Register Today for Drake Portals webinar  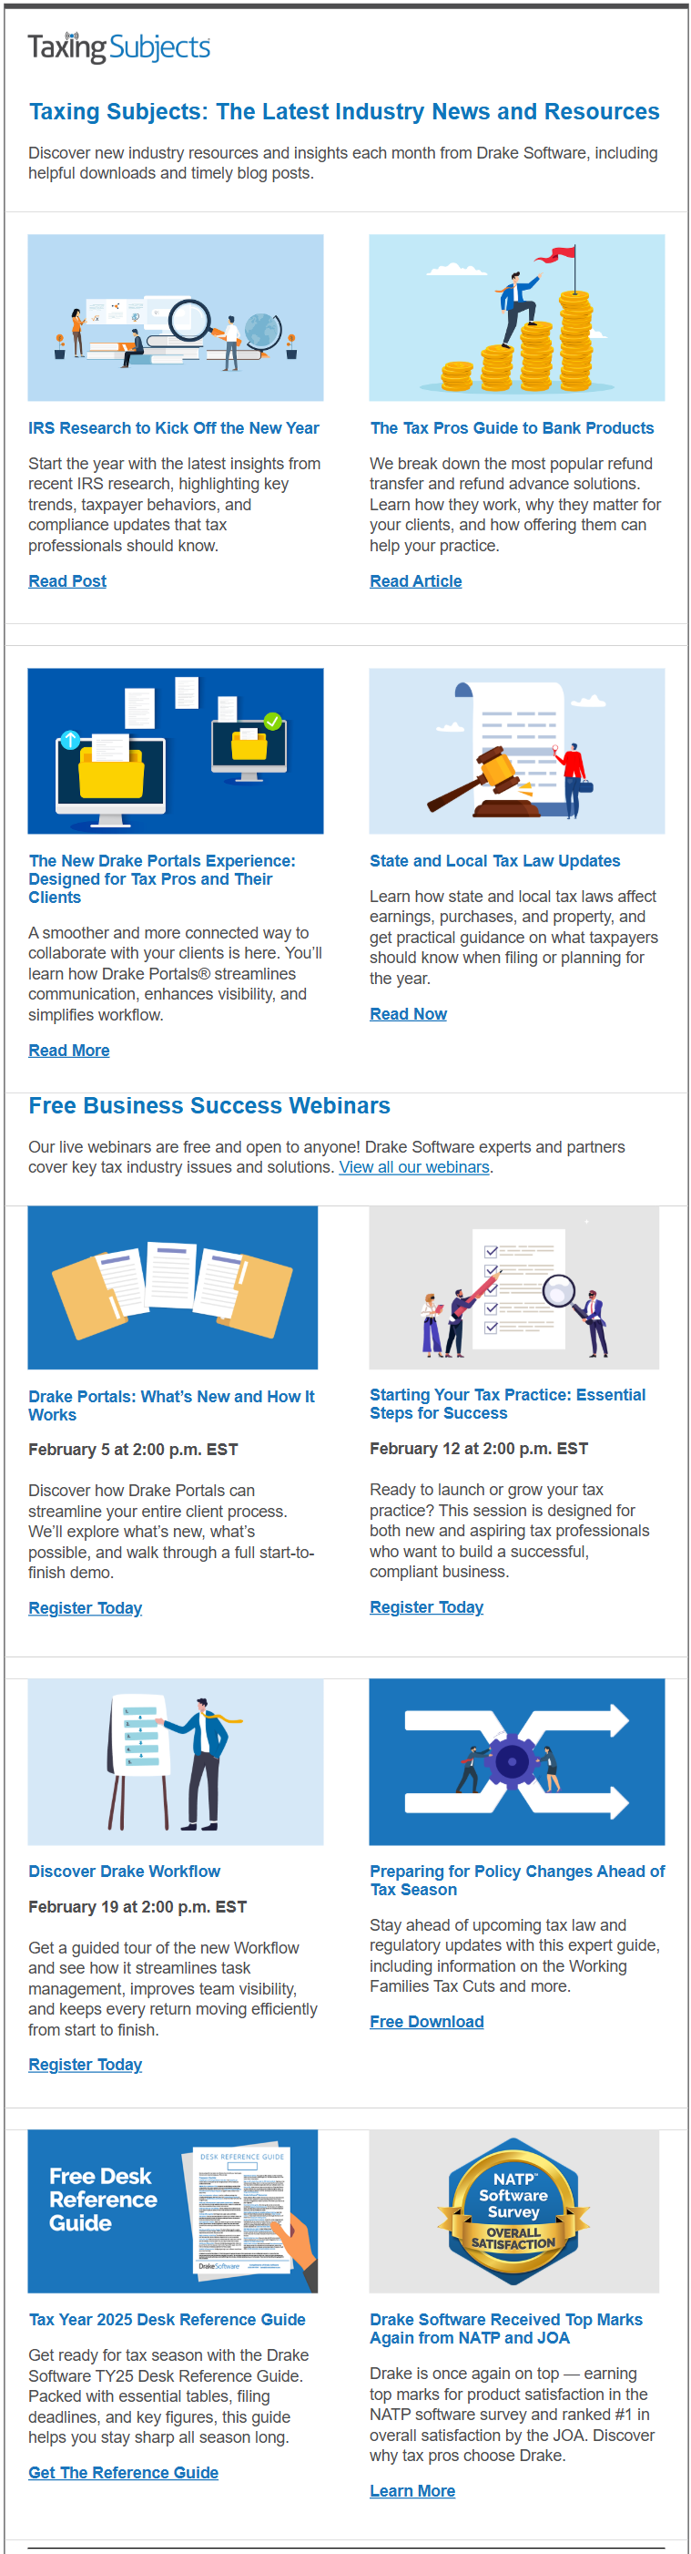click(x=86, y=1607)
